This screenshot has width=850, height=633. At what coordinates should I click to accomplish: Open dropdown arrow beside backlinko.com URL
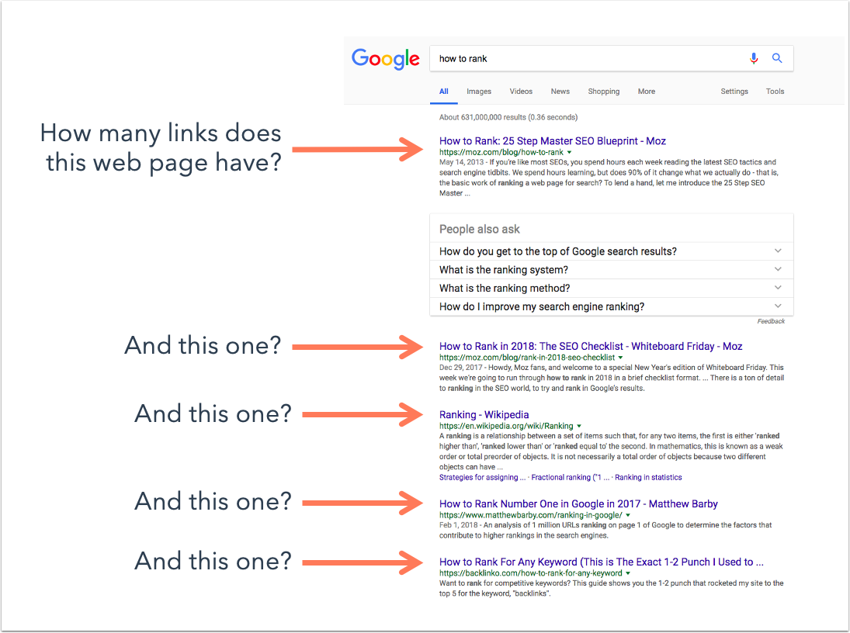pyautogui.click(x=628, y=573)
